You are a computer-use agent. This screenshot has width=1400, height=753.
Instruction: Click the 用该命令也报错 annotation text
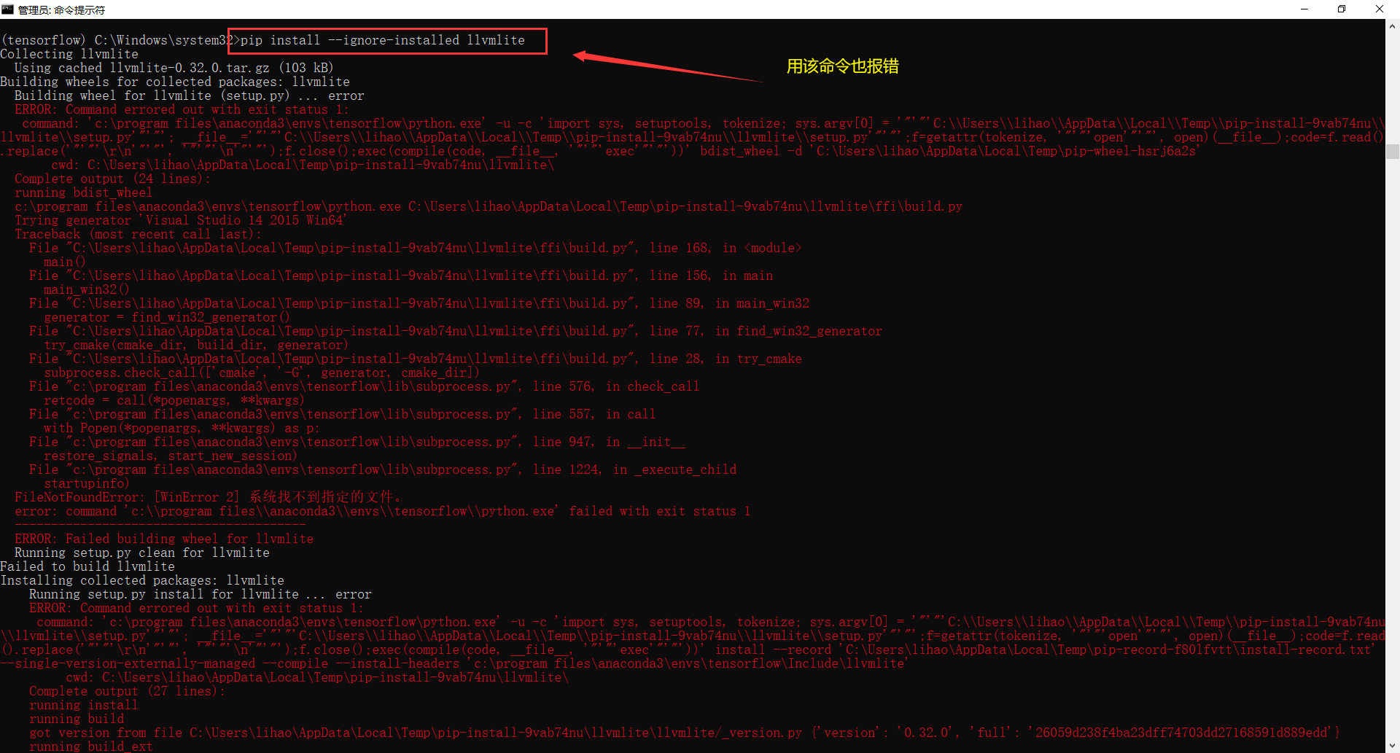coord(842,66)
